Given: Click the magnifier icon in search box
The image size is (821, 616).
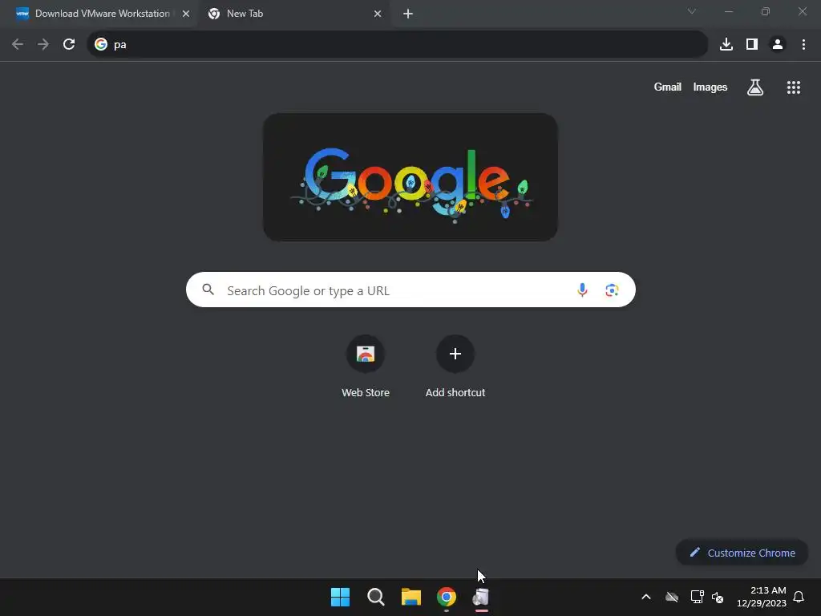Looking at the screenshot, I should (208, 290).
